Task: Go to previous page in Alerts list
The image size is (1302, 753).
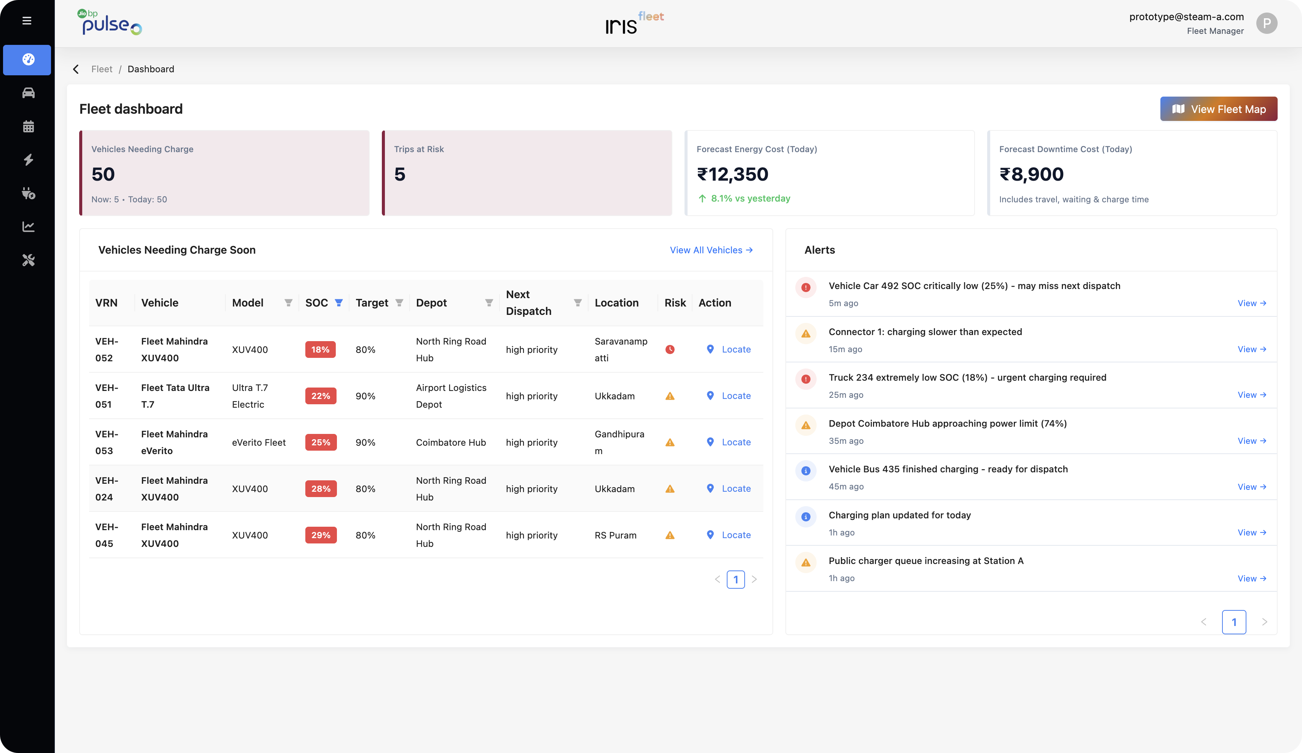Action: pos(1204,622)
